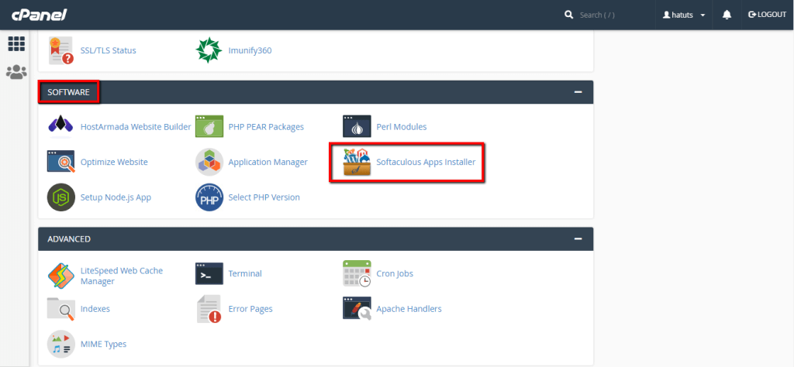Open Softaculous Apps Installer link
Image resolution: width=794 pixels, height=367 pixels.
tap(426, 163)
